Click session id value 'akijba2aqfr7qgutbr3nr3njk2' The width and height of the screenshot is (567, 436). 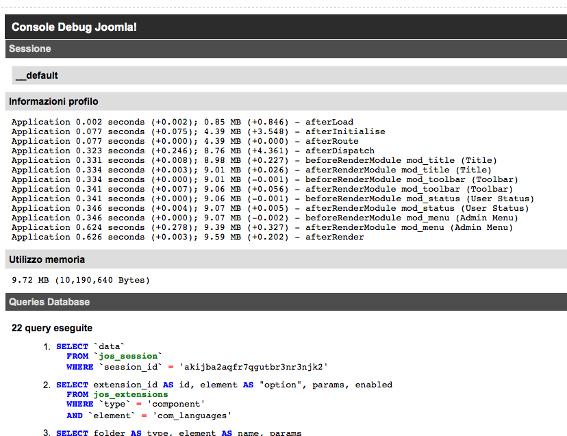click(253, 367)
